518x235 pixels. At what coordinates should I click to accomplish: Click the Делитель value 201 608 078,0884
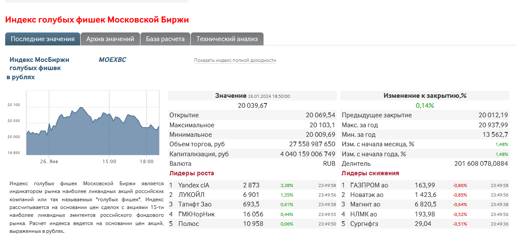(481, 164)
